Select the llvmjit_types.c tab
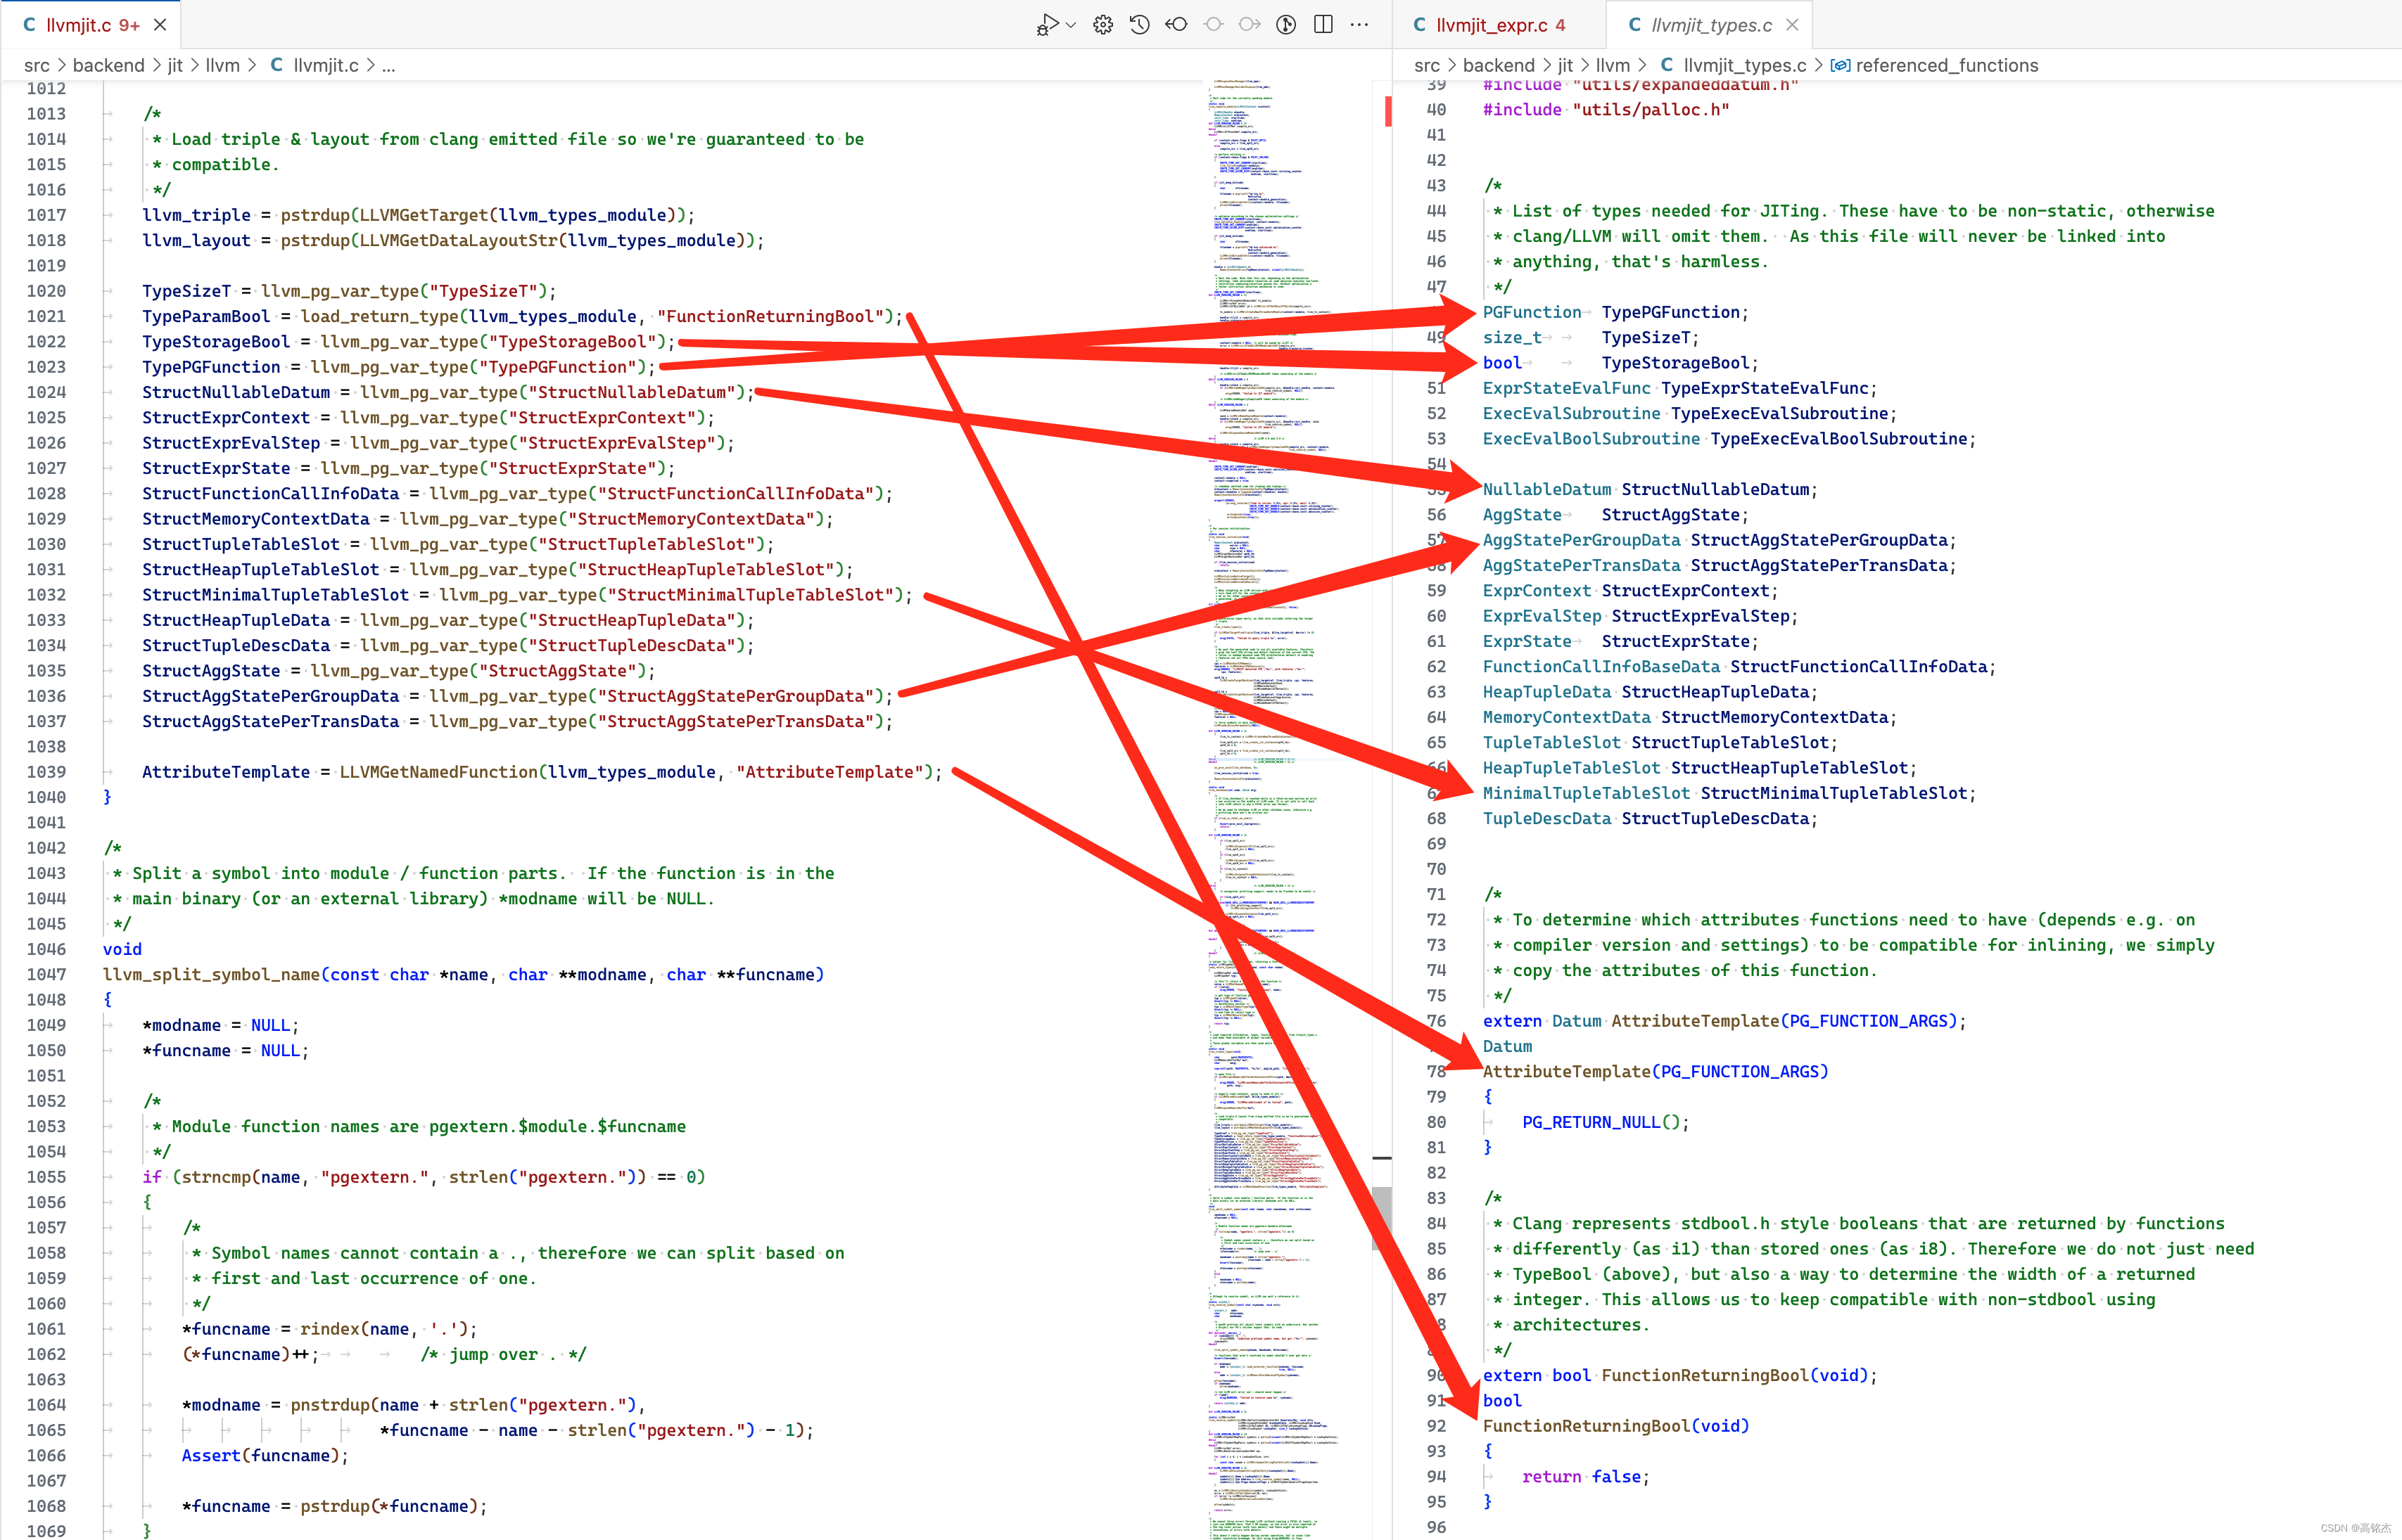Screen dimensions: 2402x1540 1710,25
